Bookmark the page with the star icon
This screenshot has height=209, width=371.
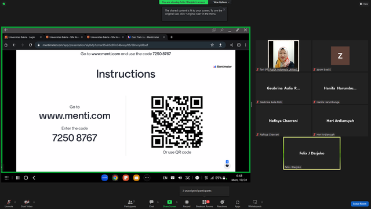pyautogui.click(x=212, y=45)
